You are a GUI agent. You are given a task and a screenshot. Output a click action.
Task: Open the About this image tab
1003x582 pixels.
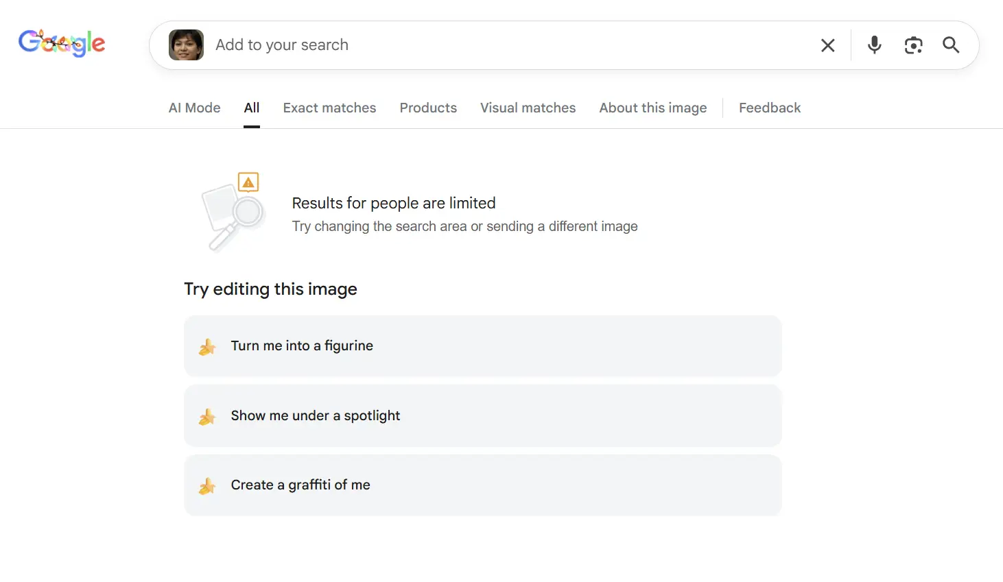point(652,108)
